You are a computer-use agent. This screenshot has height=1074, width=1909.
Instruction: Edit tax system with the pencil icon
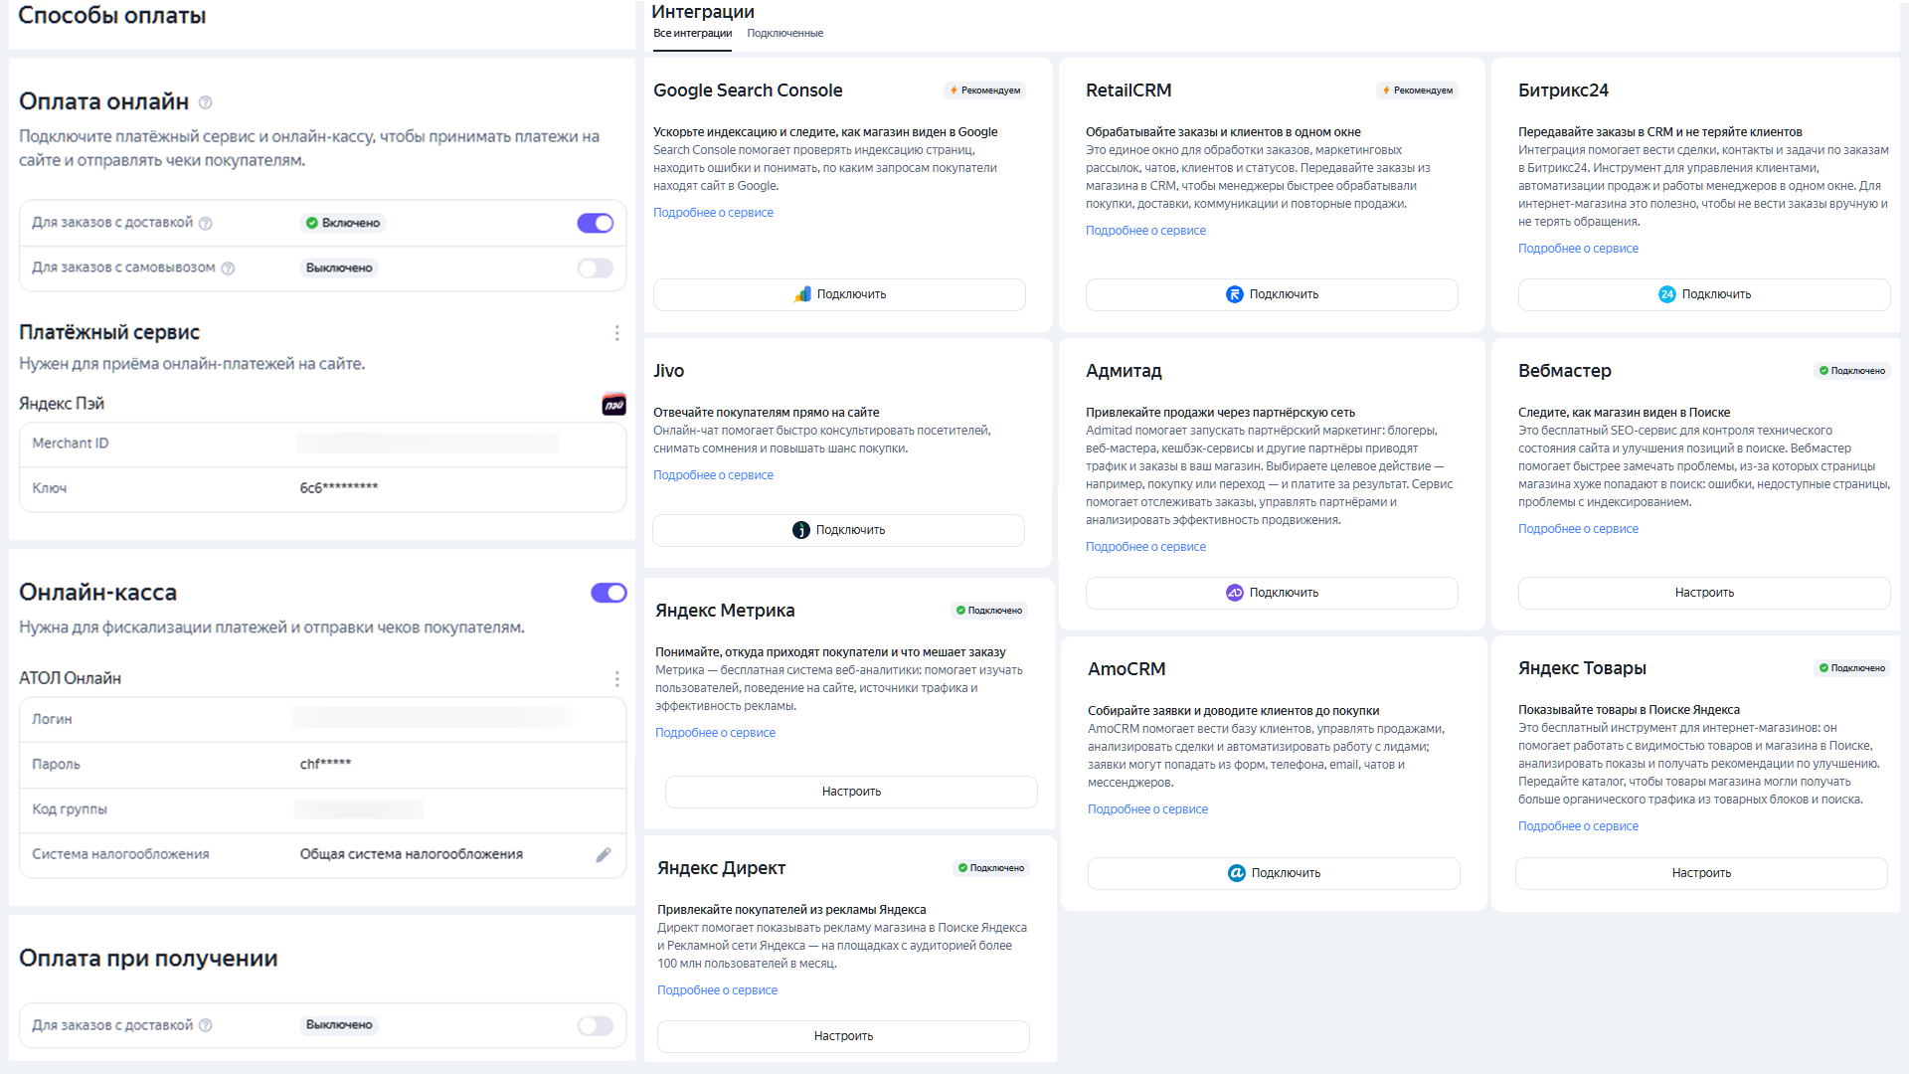[x=604, y=855]
